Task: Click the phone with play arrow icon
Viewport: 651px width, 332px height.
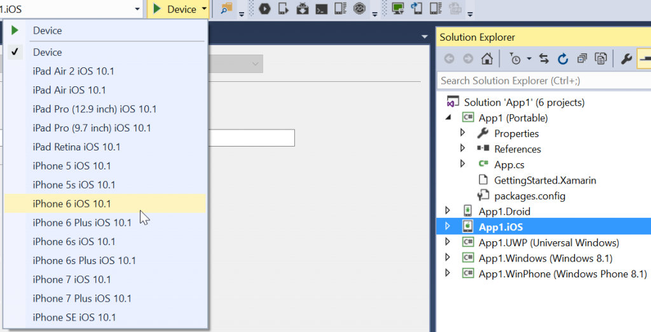Action: [284, 8]
